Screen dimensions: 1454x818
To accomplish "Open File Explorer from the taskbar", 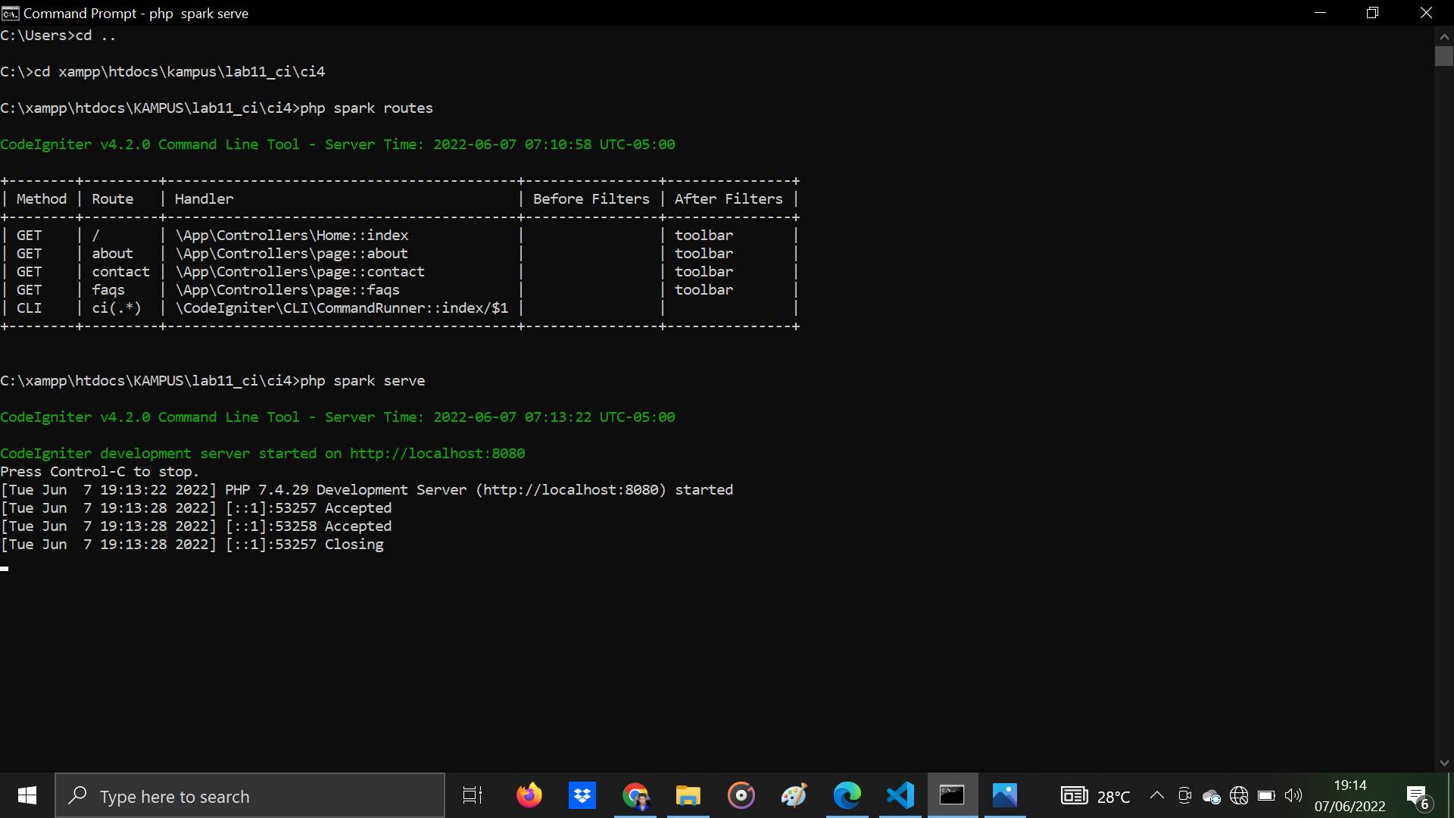I will pos(688,795).
